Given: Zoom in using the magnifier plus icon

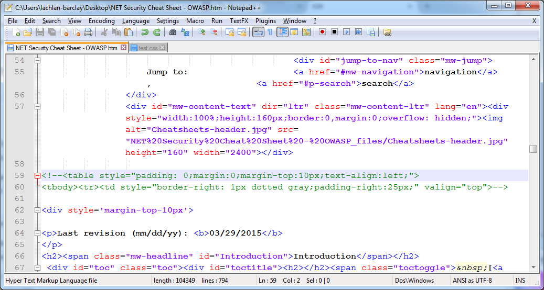Looking at the screenshot, I should click(x=201, y=32).
